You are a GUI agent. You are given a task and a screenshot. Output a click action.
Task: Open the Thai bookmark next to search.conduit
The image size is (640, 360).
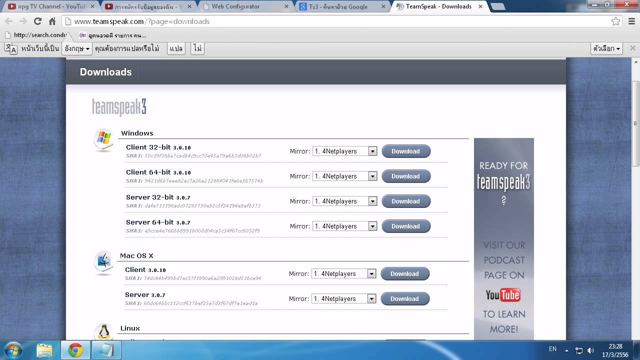click(x=112, y=35)
